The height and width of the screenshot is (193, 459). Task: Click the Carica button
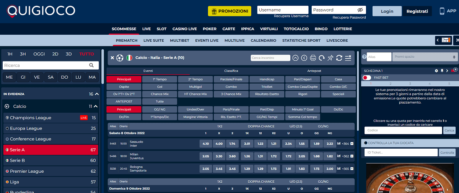point(449,130)
